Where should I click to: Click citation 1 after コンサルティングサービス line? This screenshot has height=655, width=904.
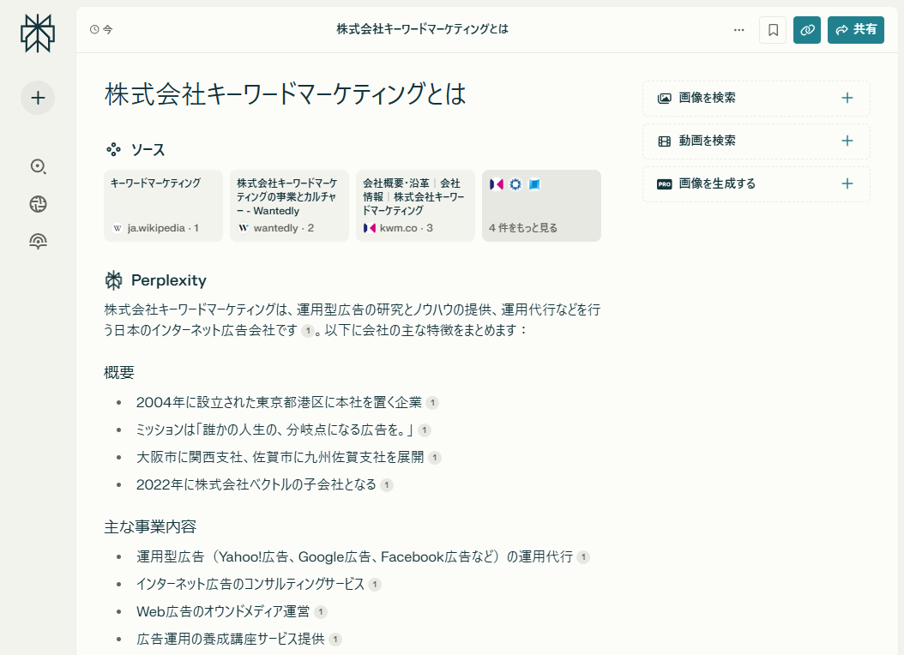(375, 585)
